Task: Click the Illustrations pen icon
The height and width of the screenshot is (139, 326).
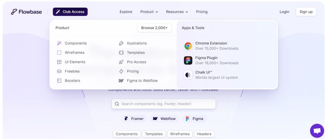Action: click(121, 43)
